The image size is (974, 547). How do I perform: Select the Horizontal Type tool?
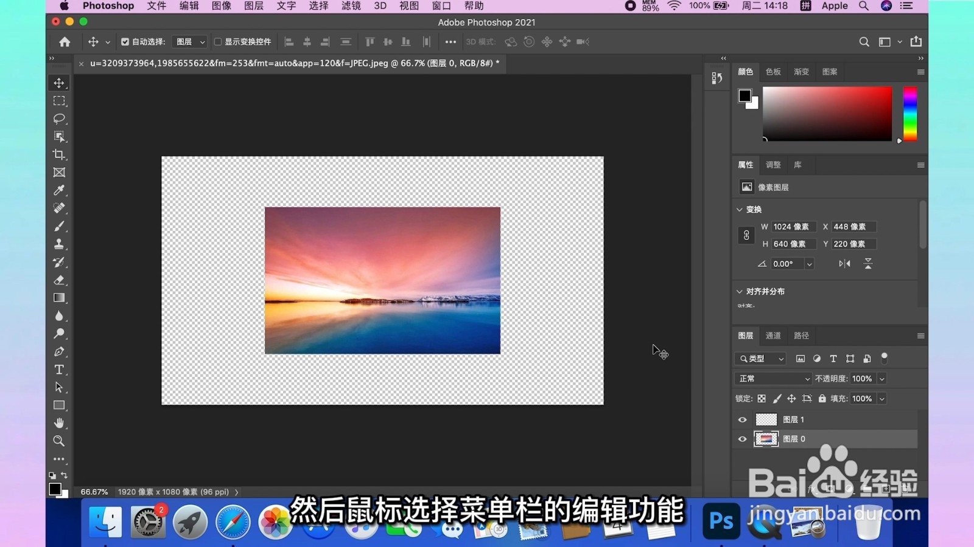[x=59, y=370]
